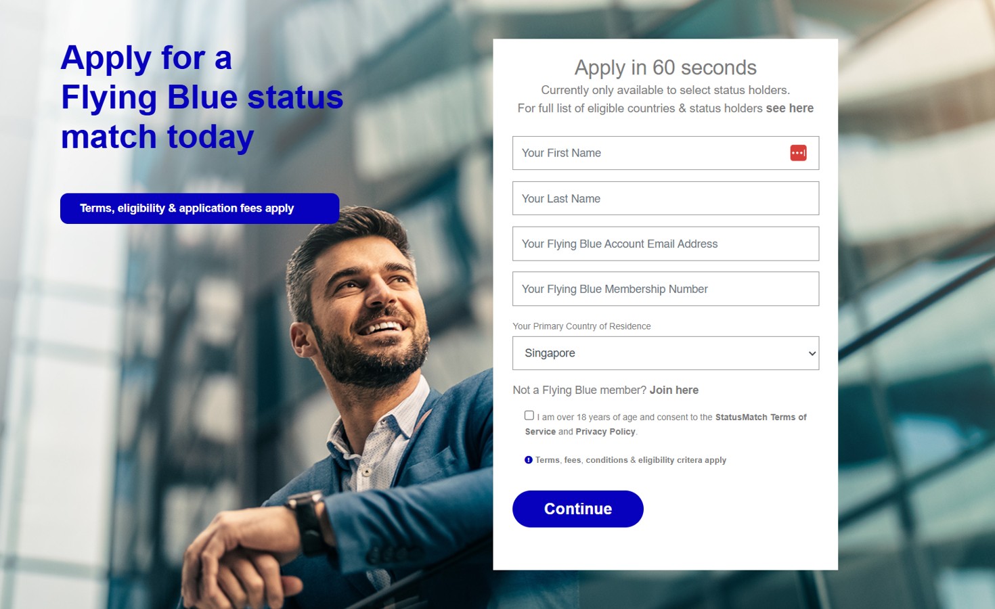Open the Privacy Policy link
The height and width of the screenshot is (609, 995).
[605, 432]
